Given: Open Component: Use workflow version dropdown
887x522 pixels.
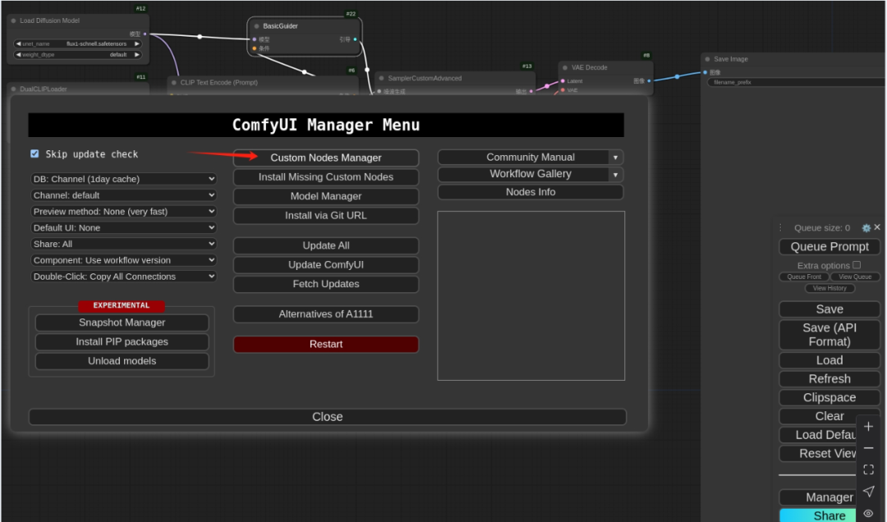Looking at the screenshot, I should coord(123,260).
